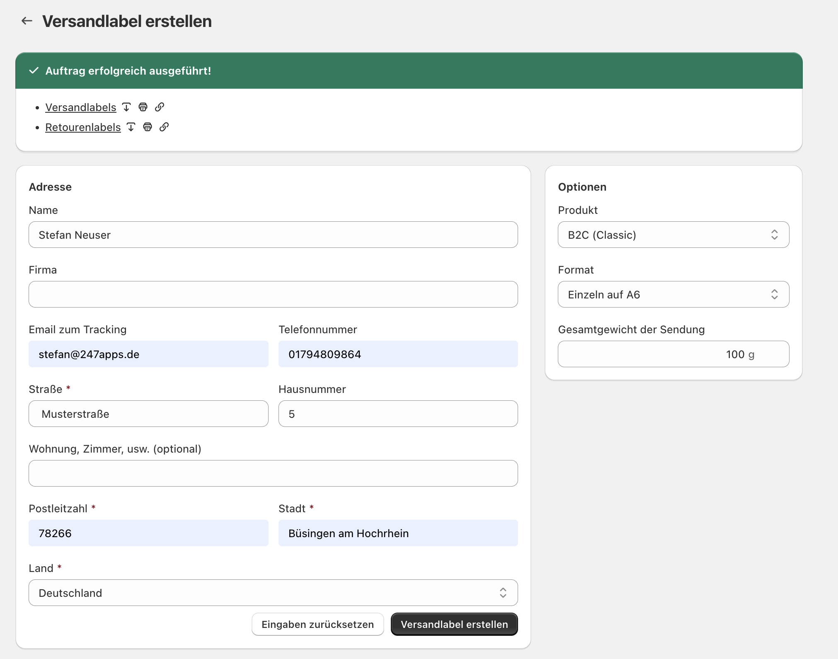Download the Versandlabels file
838x659 pixels.
[x=127, y=107]
